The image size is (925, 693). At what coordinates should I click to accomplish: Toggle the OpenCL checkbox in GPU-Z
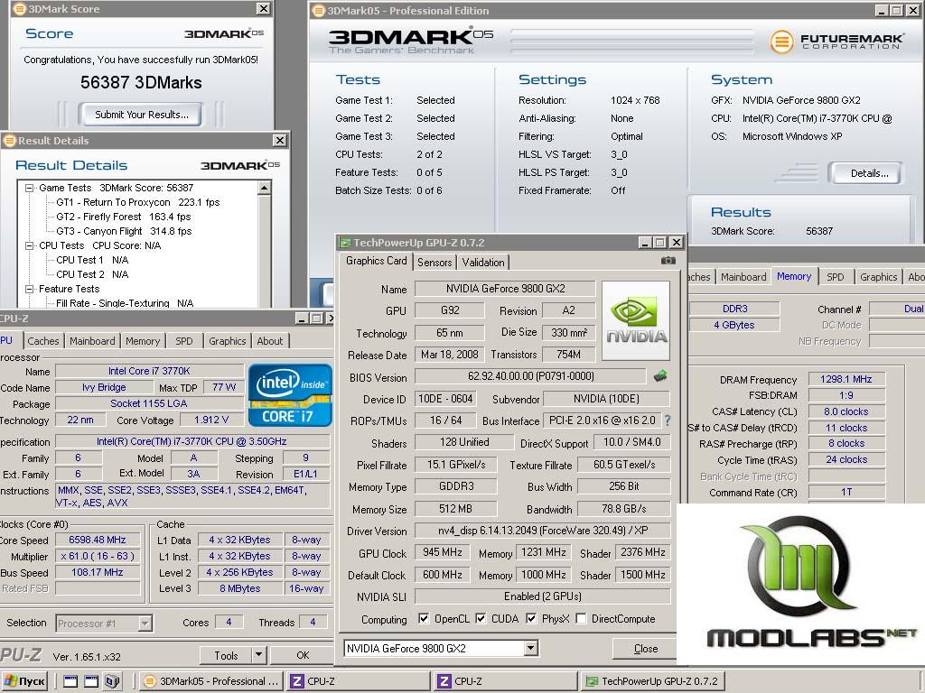tap(423, 618)
